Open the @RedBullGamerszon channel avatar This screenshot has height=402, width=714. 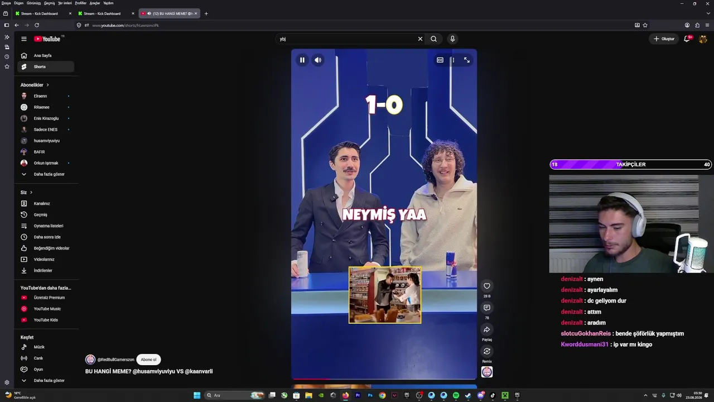pos(90,360)
